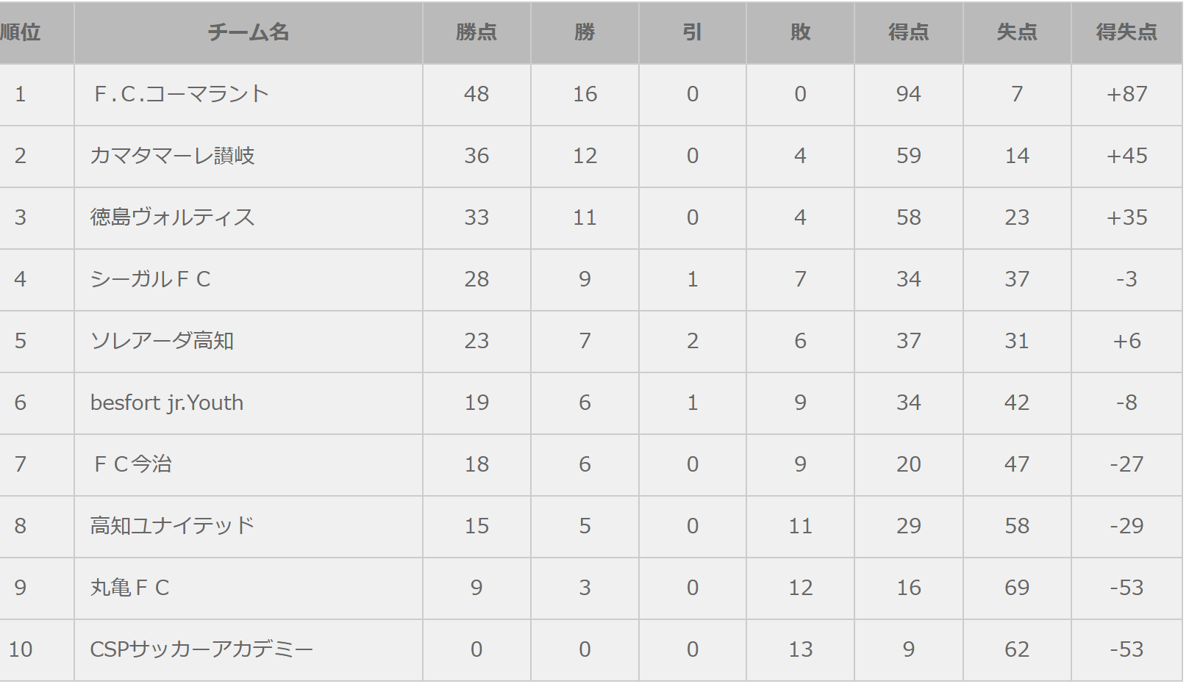This screenshot has width=1189, height=692.
Task: Click the CSPサッカーアカデミー team name
Action: [201, 649]
